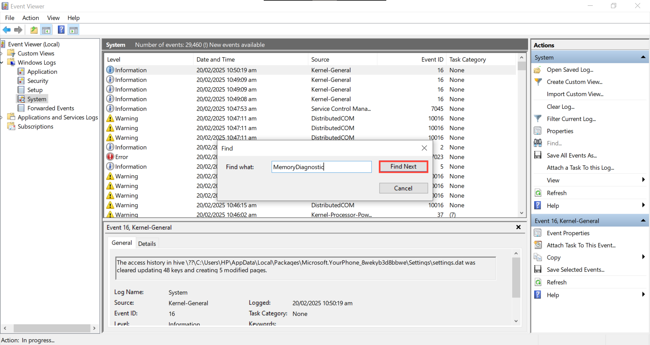Click the Filter Current Log funnel icon
The width and height of the screenshot is (650, 345).
(x=538, y=119)
